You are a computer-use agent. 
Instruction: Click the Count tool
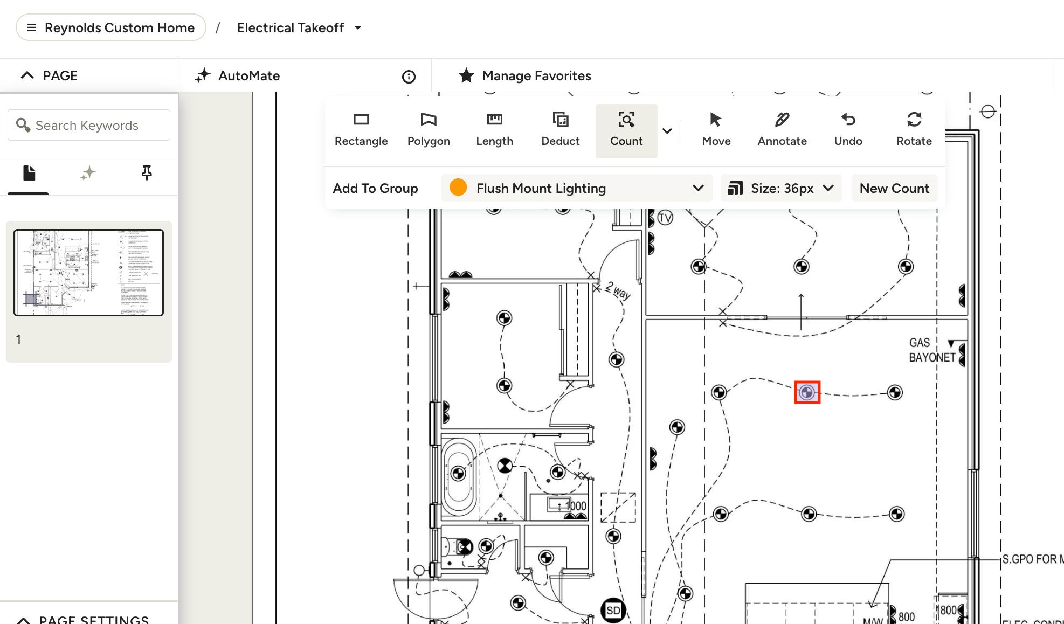click(x=626, y=130)
